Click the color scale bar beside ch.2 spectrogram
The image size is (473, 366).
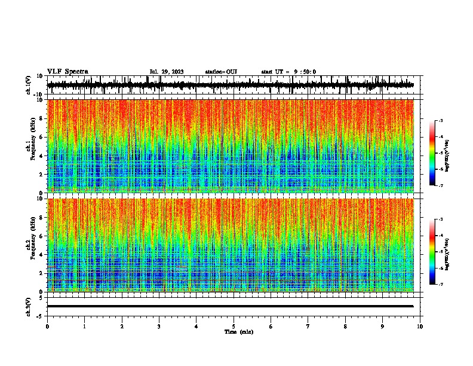[x=432, y=252]
